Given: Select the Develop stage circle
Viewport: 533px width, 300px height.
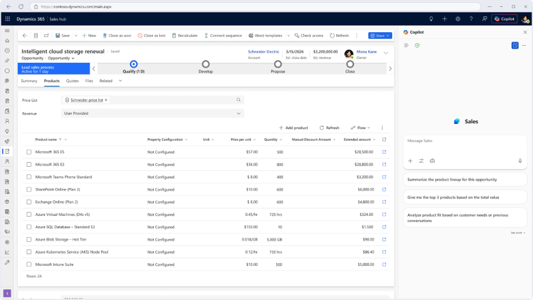Looking at the screenshot, I should [x=206, y=64].
